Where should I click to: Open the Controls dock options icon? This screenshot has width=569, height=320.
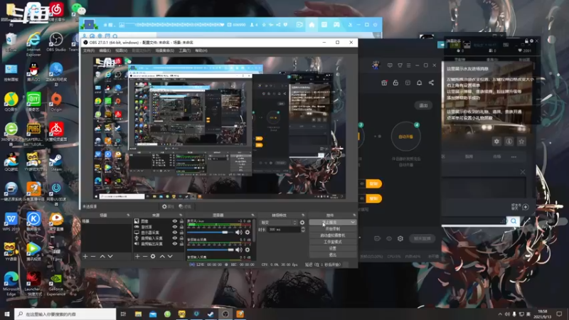(354, 215)
